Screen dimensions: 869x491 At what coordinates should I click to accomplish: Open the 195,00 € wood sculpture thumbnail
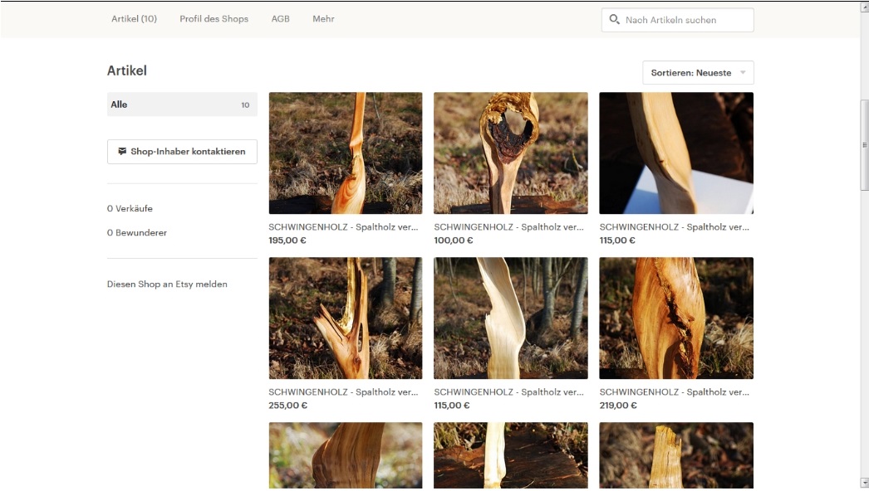[346, 153]
